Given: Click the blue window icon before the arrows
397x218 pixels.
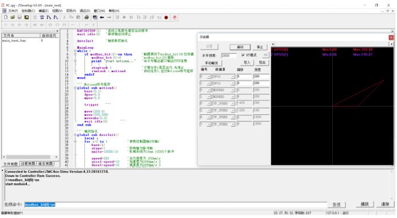Looking at the screenshot, I should point(95,17).
